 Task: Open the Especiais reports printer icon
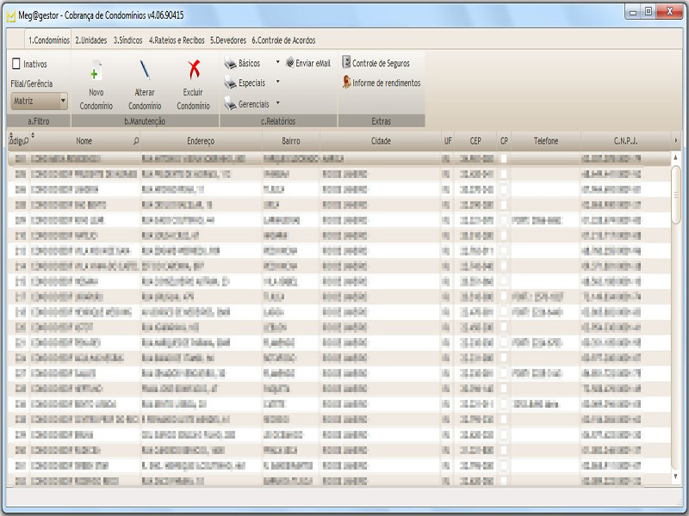[x=230, y=83]
